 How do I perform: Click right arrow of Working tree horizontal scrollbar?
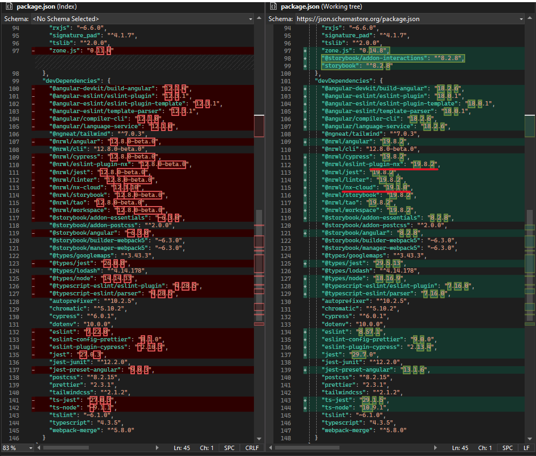coord(435,447)
